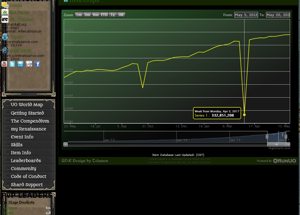Open the Item Info menu

click(29, 153)
